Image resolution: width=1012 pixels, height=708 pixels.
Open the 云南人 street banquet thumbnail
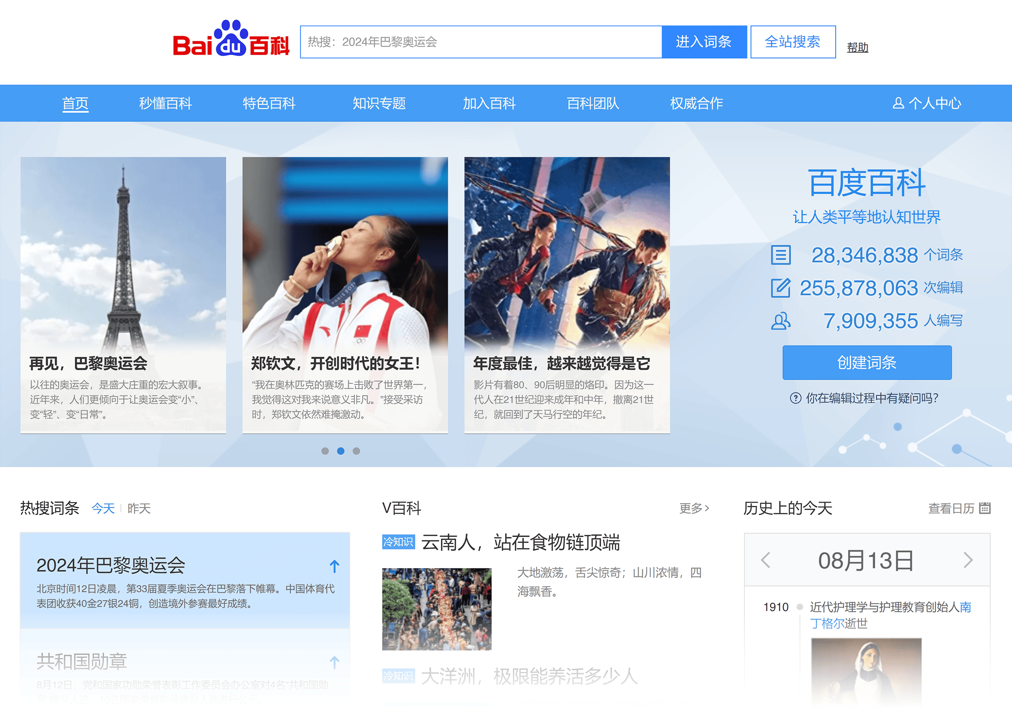(x=436, y=609)
